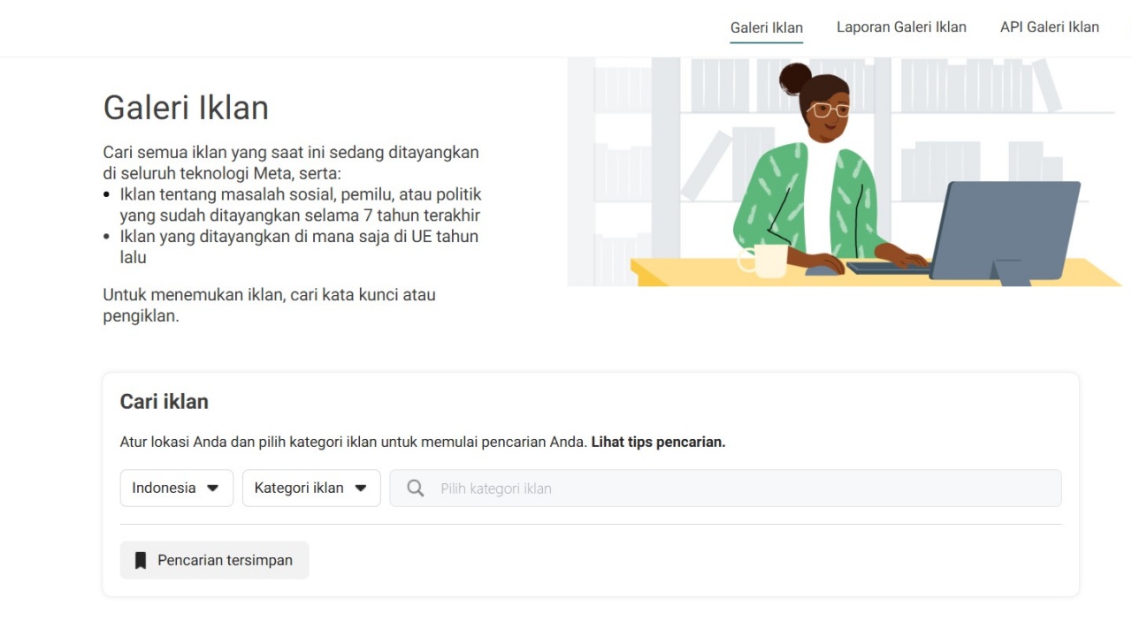1132x636 pixels.
Task: Open the Indonesia location dropdown
Action: (x=176, y=488)
